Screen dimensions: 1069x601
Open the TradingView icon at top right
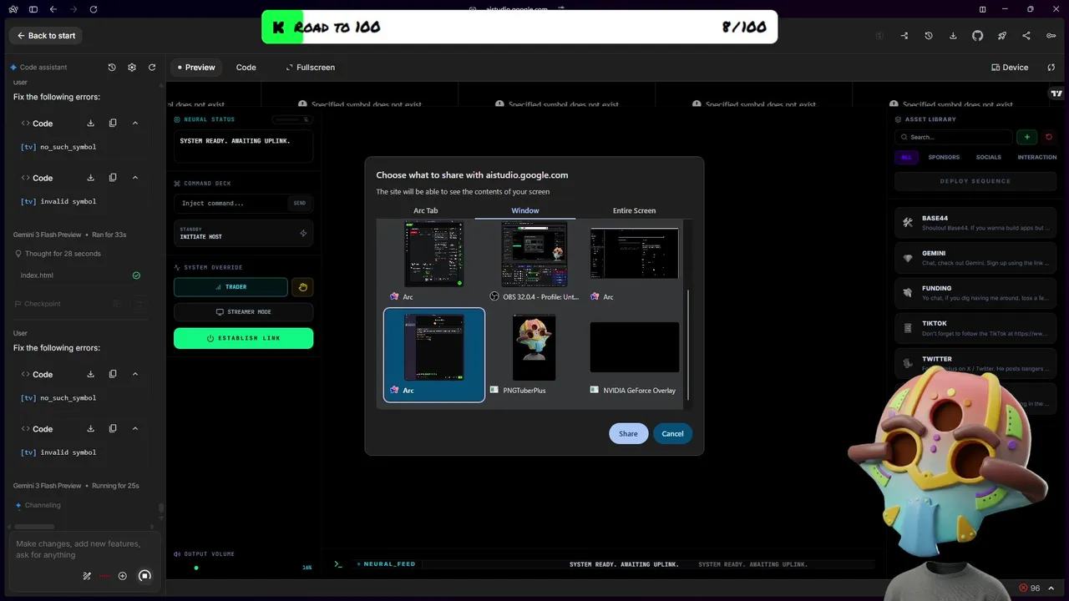[x=1056, y=93]
